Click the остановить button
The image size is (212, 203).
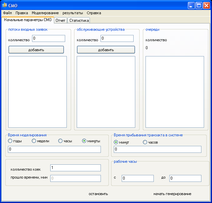tap(98, 194)
